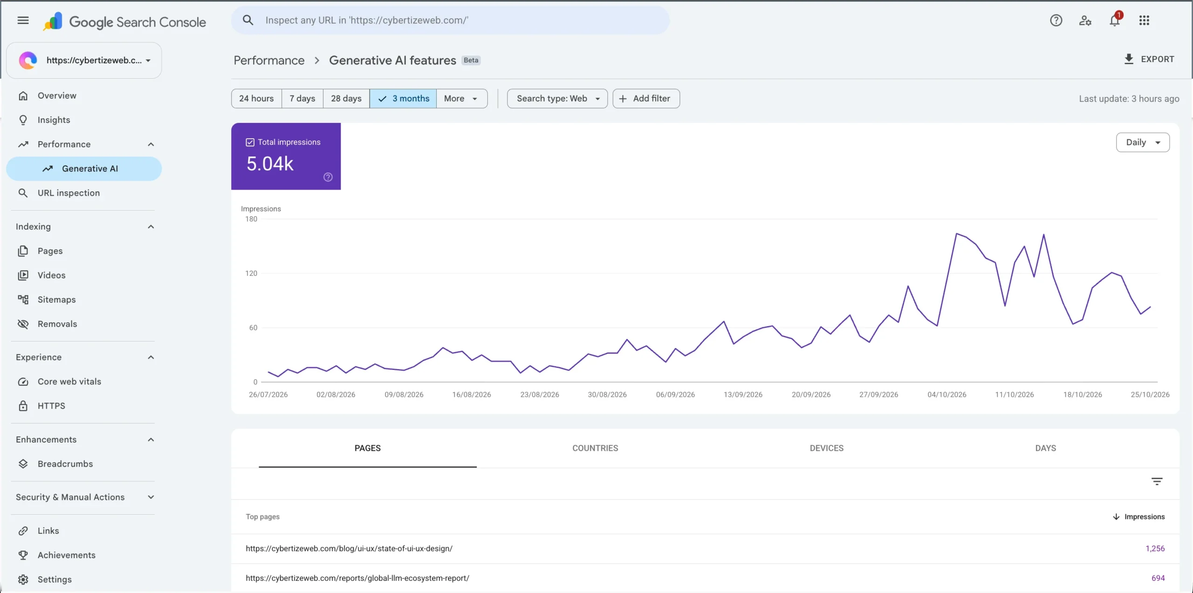Click Performance breadcrumb link
The image size is (1193, 593).
[x=269, y=60]
